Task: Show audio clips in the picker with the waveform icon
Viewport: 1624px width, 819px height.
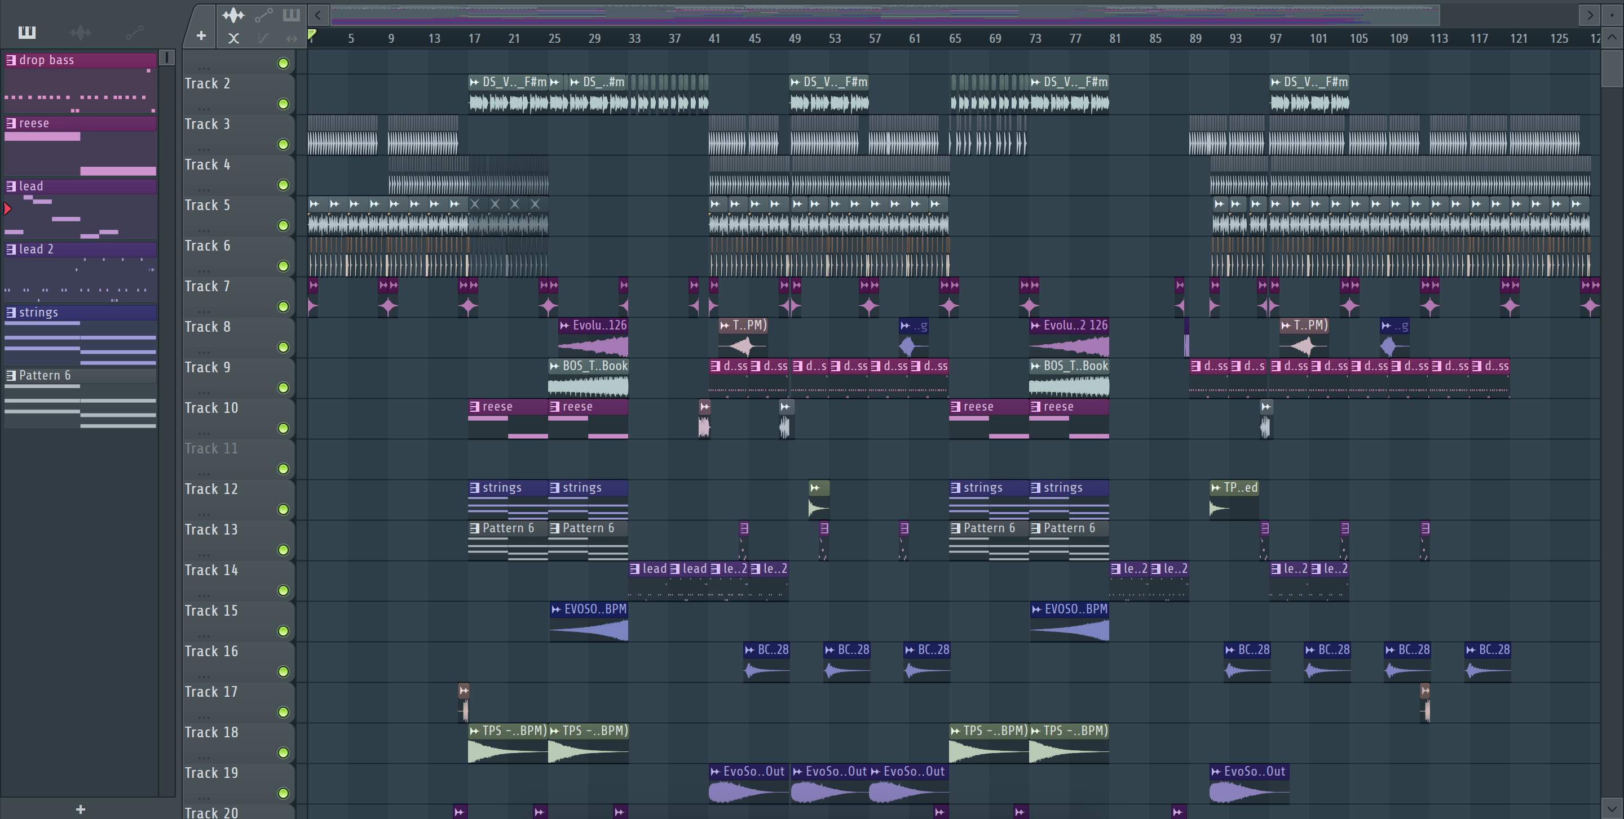Action: (x=80, y=32)
